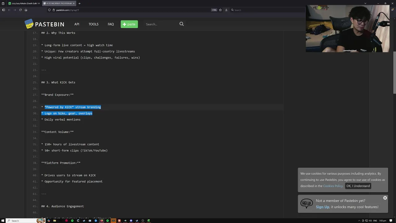Click the Sign Up link
This screenshot has height=223, width=396.
coord(322,207)
